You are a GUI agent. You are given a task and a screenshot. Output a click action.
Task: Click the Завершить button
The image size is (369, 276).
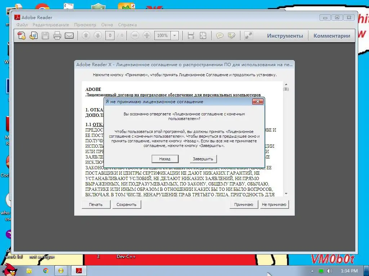[x=203, y=159]
